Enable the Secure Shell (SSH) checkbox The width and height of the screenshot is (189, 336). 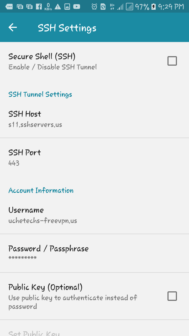click(172, 61)
